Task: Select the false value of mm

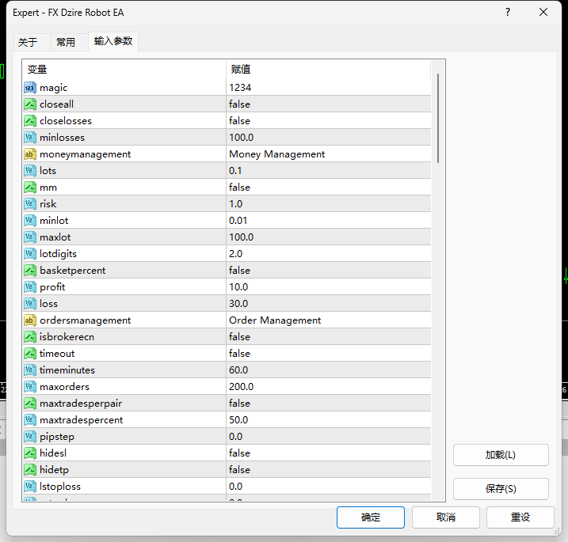Action: (x=329, y=188)
